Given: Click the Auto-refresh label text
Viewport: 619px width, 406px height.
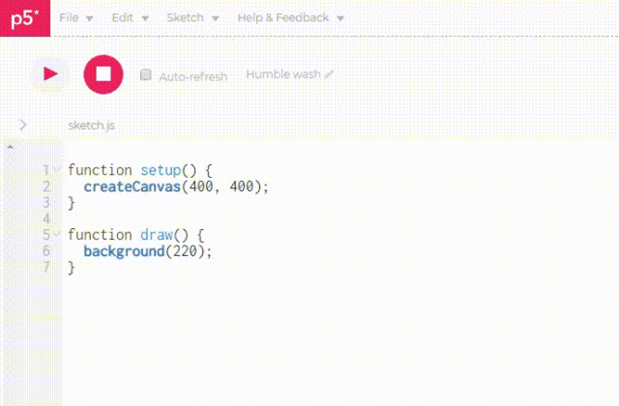Looking at the screenshot, I should (x=192, y=76).
